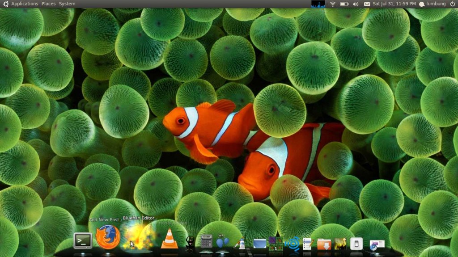
Task: Open the paintbrush drawing app icon
Action: pos(240,243)
